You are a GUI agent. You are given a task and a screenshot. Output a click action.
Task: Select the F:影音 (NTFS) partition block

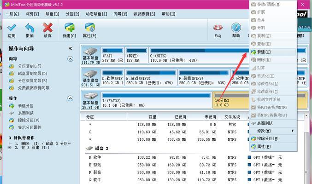click(x=204, y=78)
